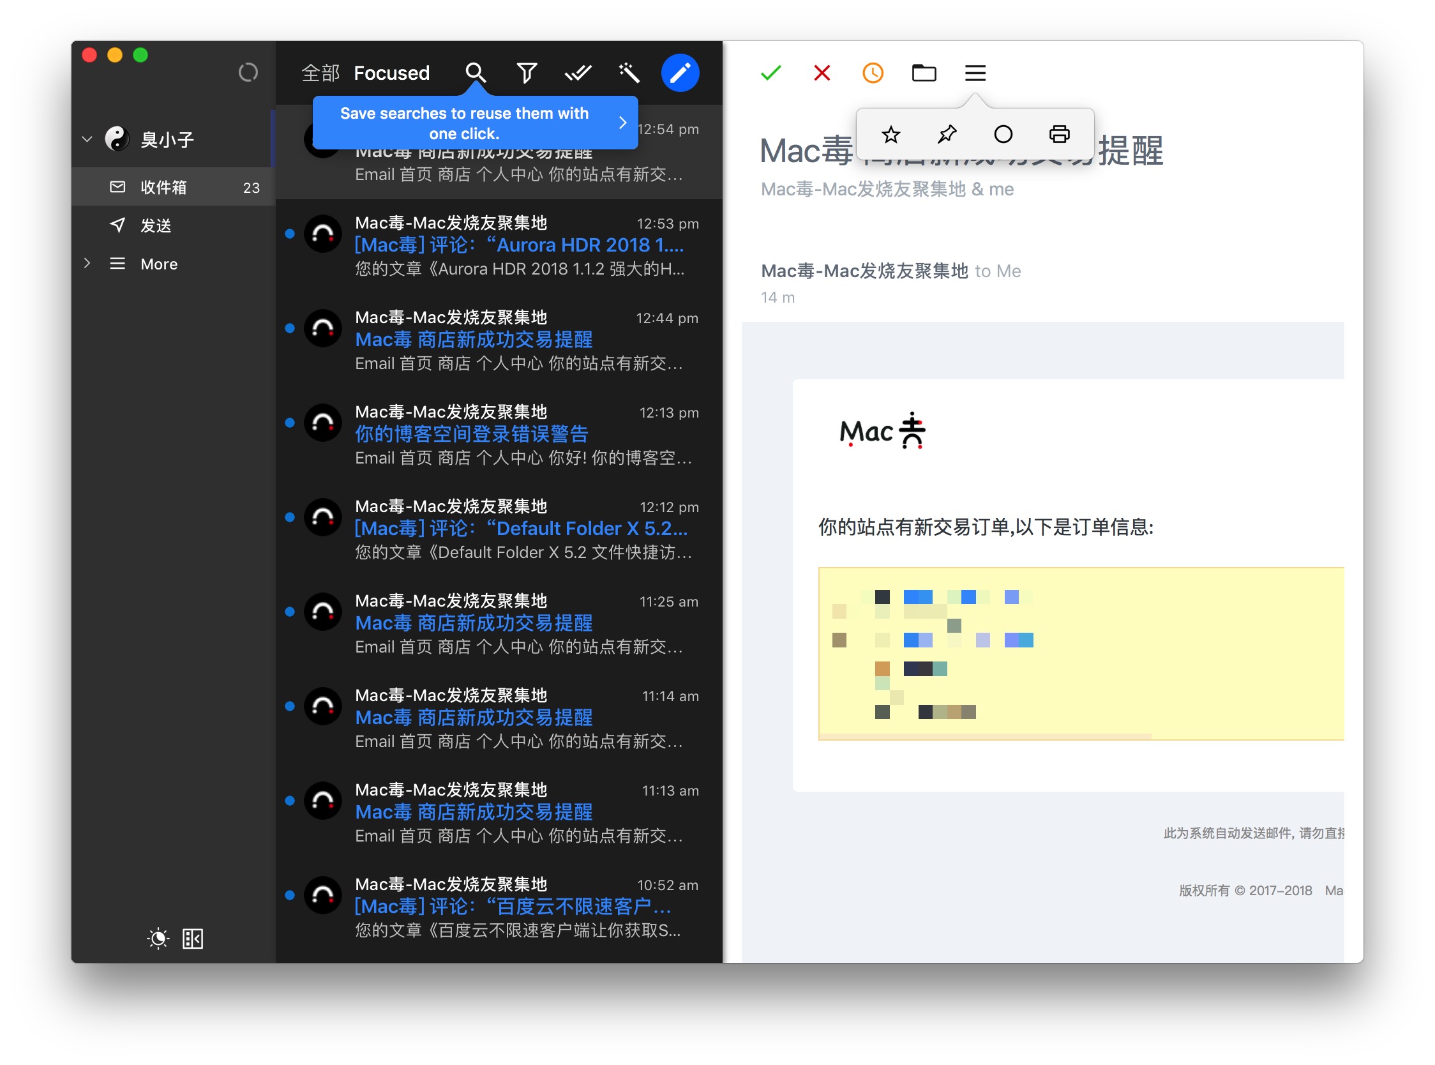Click the print icon in email toolbar
The image size is (1435, 1065).
coord(1057,132)
